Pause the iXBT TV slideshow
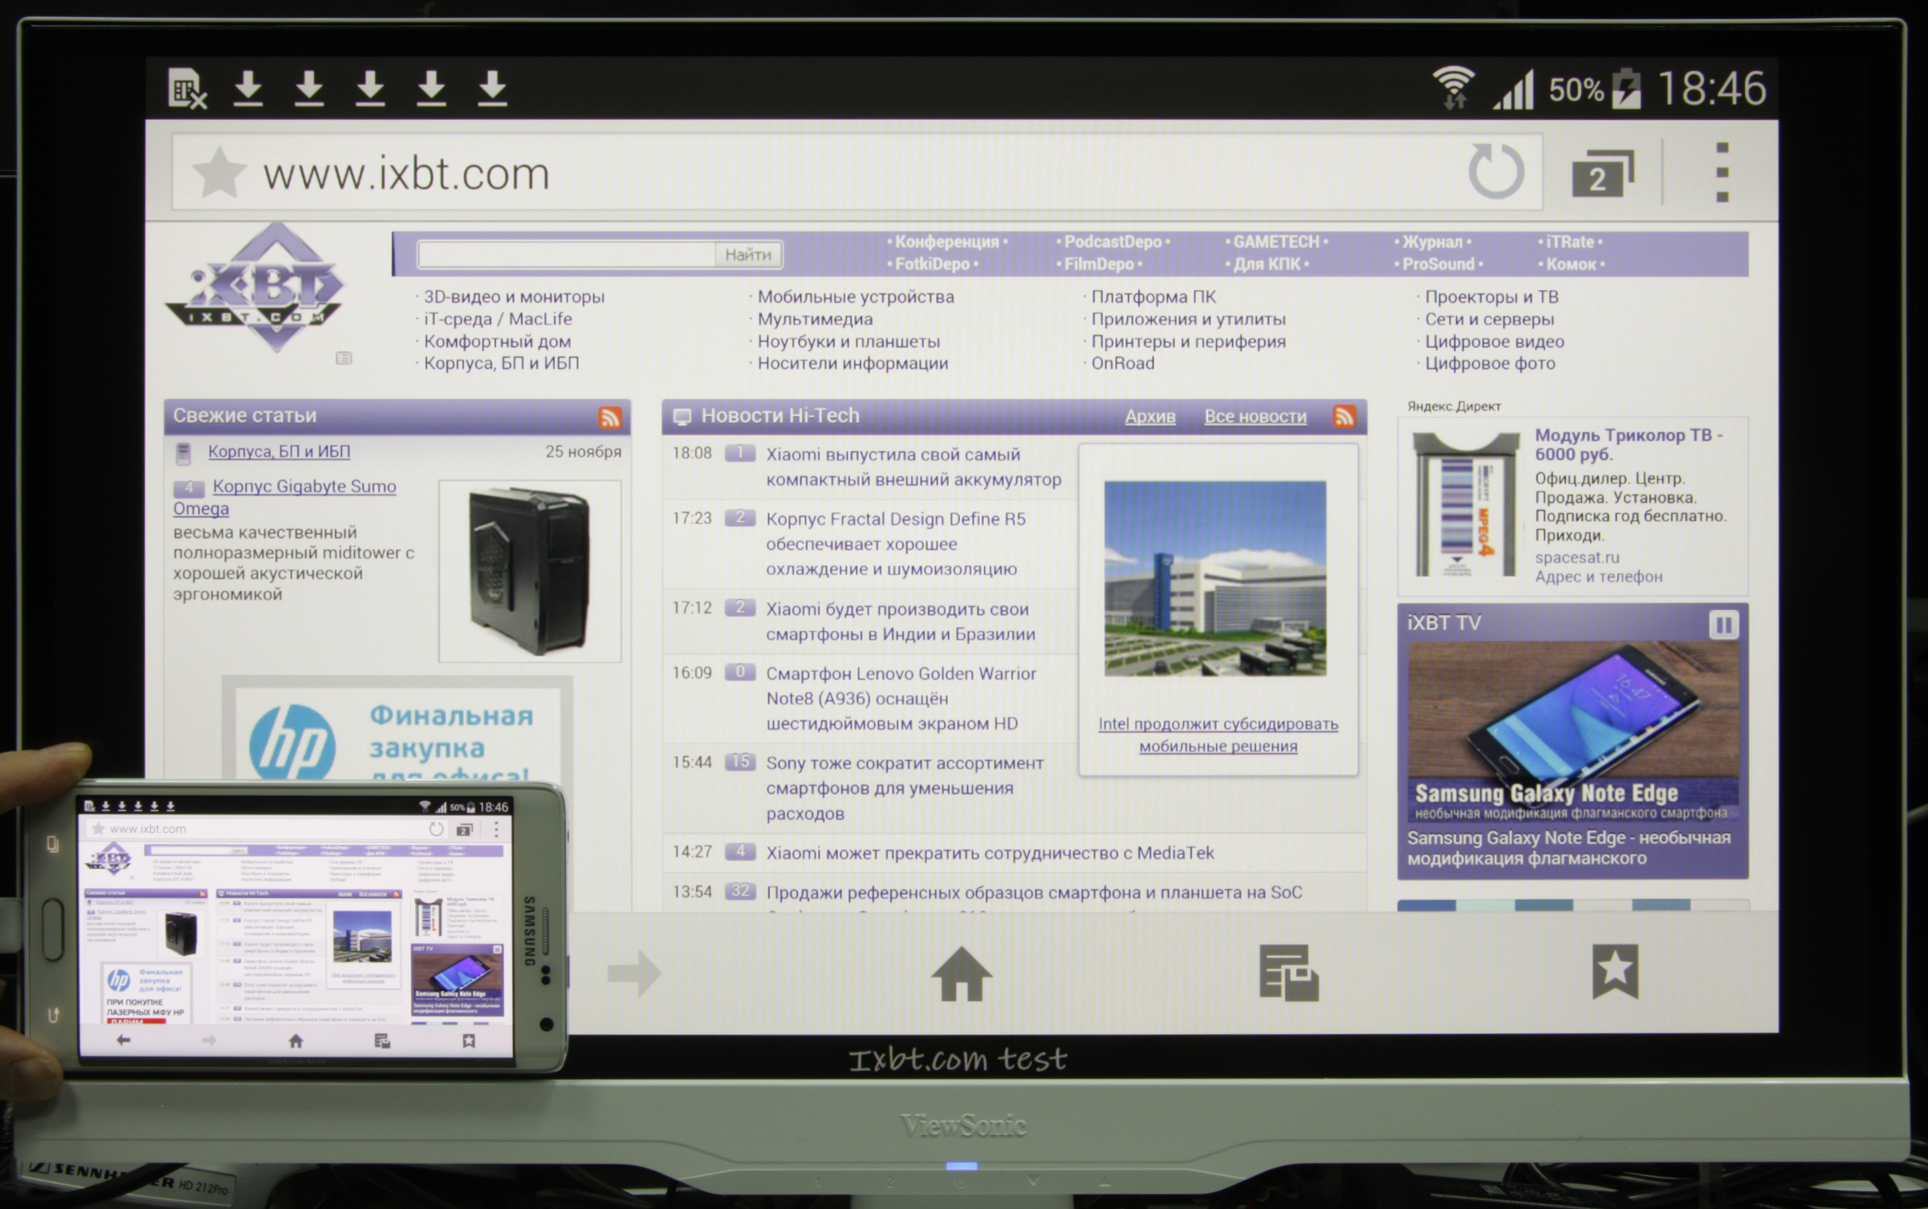This screenshot has height=1209, width=1928. tap(1724, 624)
